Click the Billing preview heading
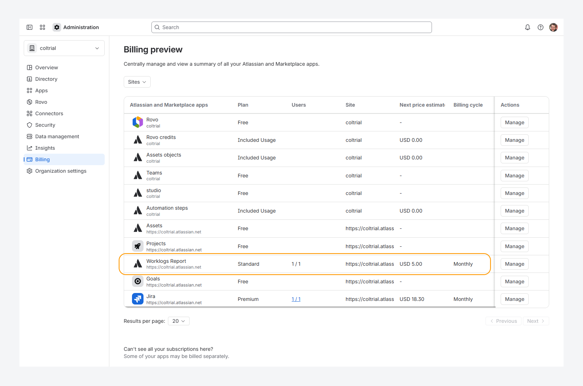This screenshot has width=583, height=386. click(x=153, y=50)
